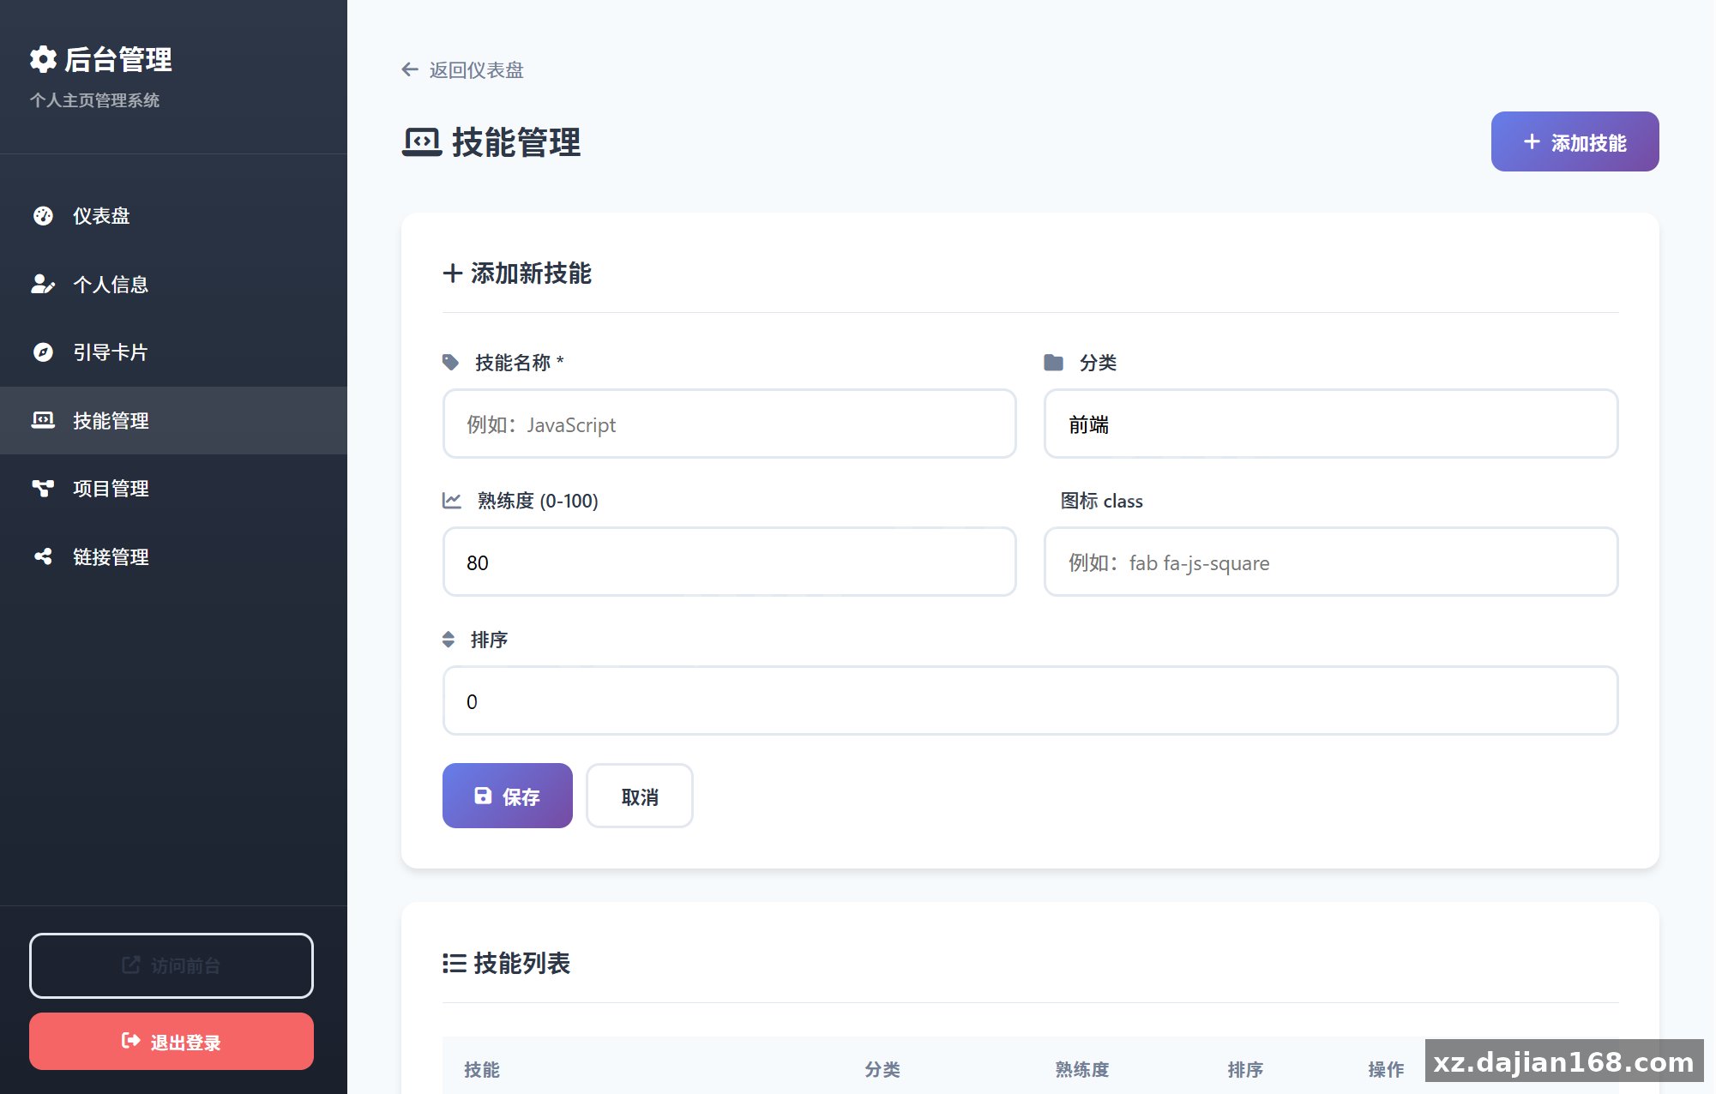Open 项目管理 in the sidebar

click(173, 489)
